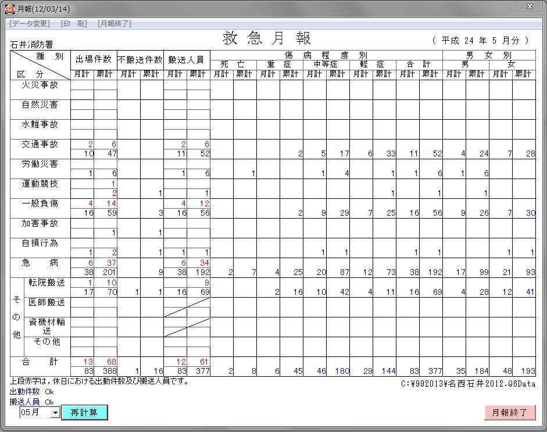Close the 月報 window

click(529, 7)
